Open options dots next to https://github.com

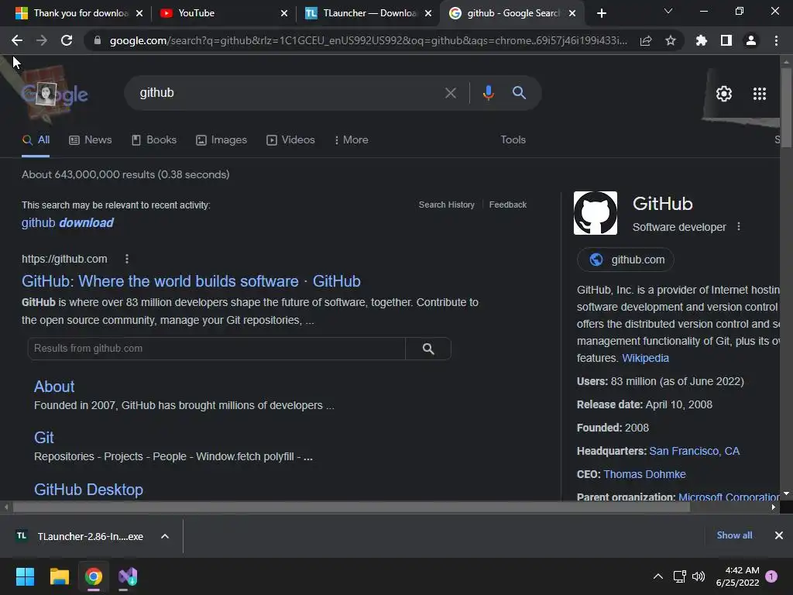tap(126, 259)
